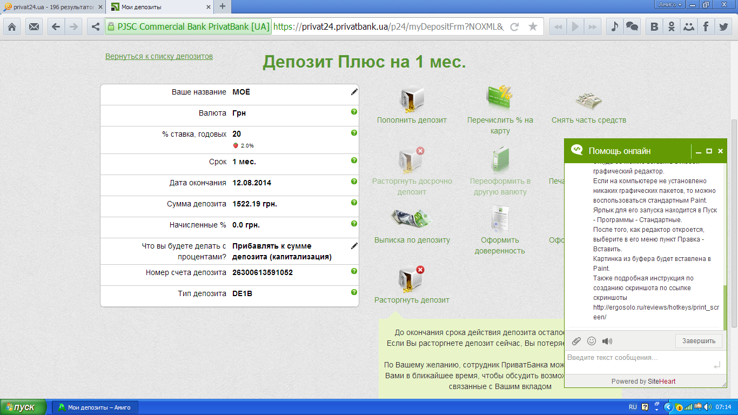This screenshot has height=415, width=738.
Task: Go back with the left arrow button
Action: pyautogui.click(x=56, y=26)
